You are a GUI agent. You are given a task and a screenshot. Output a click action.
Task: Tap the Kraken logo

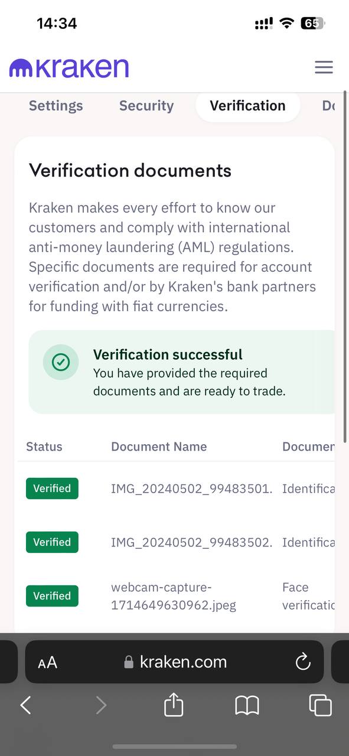pyautogui.click(x=69, y=68)
